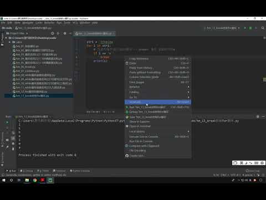Choose Show in Explorer
The width and height of the screenshot is (266, 200).
[158, 122]
